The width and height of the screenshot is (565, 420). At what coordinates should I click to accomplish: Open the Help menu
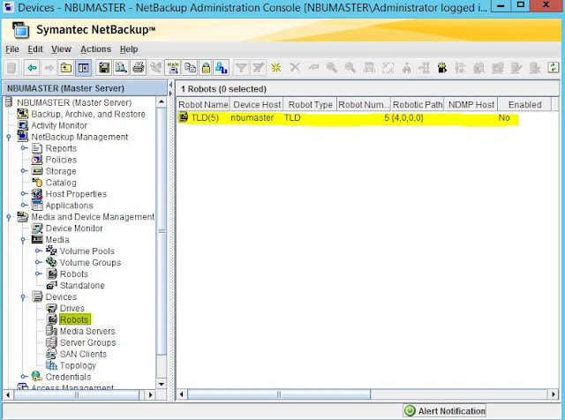[x=129, y=49]
